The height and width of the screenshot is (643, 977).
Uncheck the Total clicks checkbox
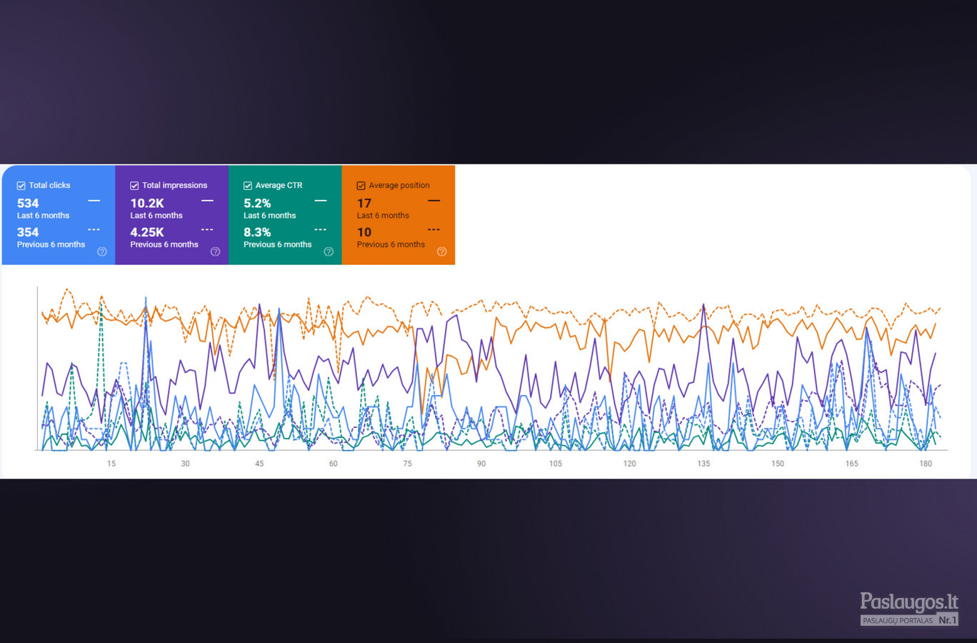click(x=21, y=186)
